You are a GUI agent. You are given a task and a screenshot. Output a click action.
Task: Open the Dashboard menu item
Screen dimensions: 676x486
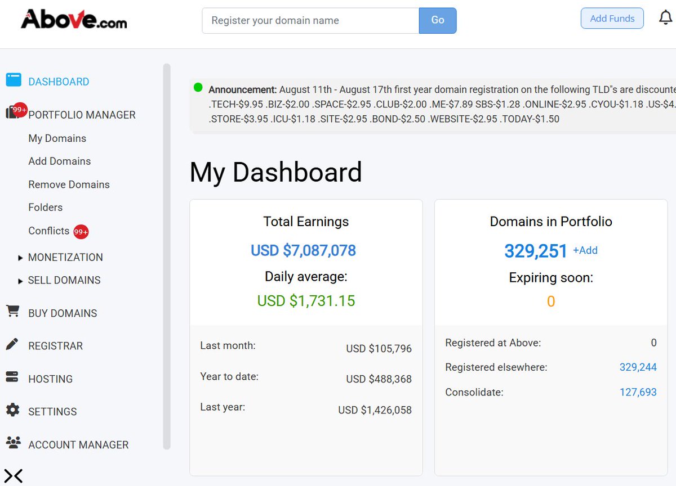click(x=59, y=82)
